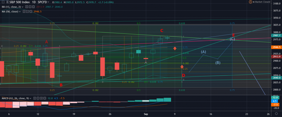Click the lower red down-arrow marker near 0.25
This screenshot has height=117, width=282.
(x=182, y=67)
